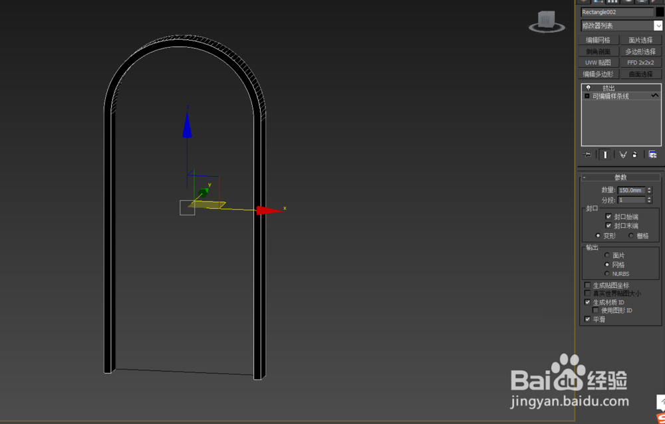Viewport: 665px width, 424px height.
Task: Select the 变形 capping radio button
Action: tap(598, 236)
